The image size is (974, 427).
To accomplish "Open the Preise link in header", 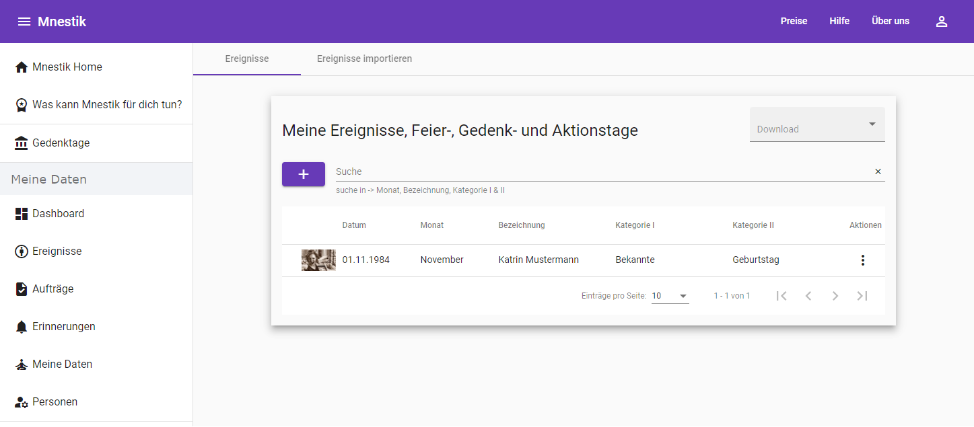I will tap(794, 22).
